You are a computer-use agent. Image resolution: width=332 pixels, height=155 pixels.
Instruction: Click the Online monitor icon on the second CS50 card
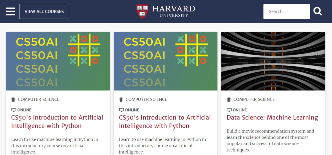click(121, 110)
